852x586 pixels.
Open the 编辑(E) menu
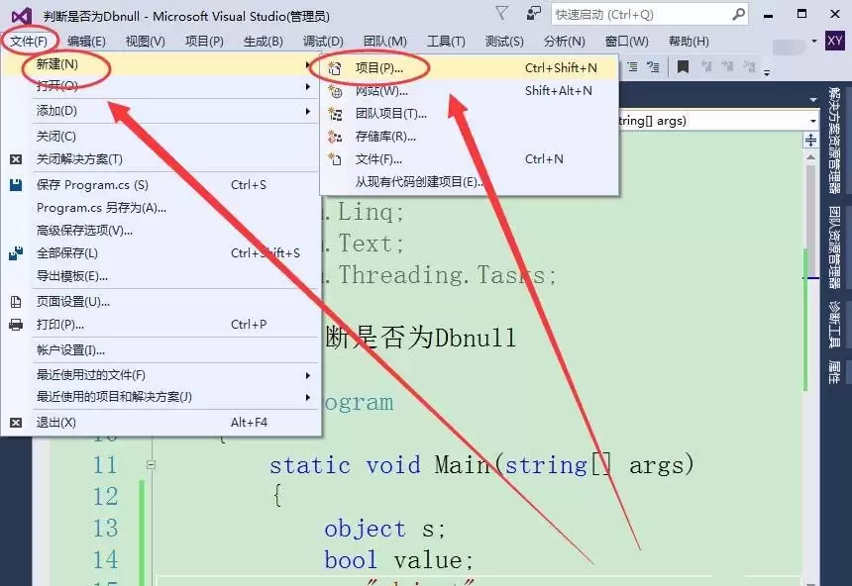coord(85,42)
